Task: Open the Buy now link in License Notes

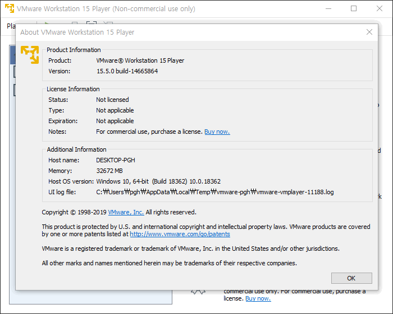Action: pos(217,132)
